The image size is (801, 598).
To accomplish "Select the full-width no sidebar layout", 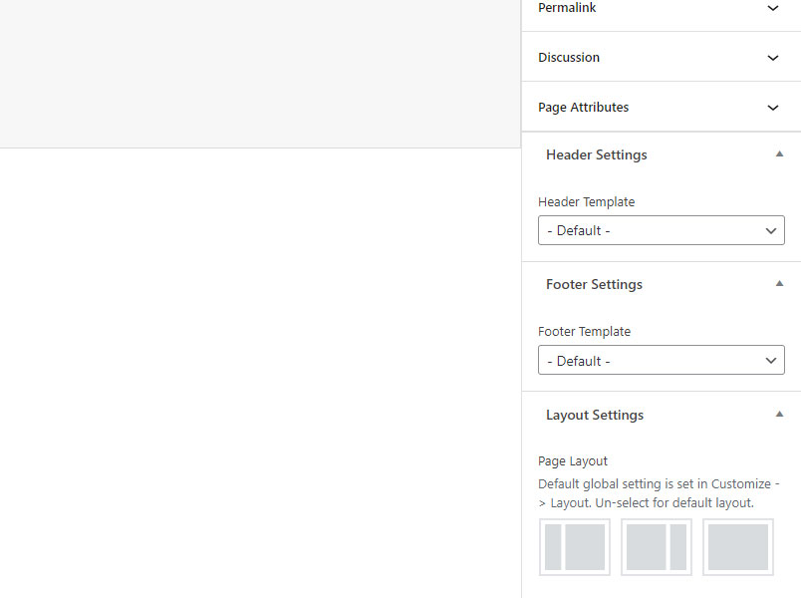I will pyautogui.click(x=737, y=547).
